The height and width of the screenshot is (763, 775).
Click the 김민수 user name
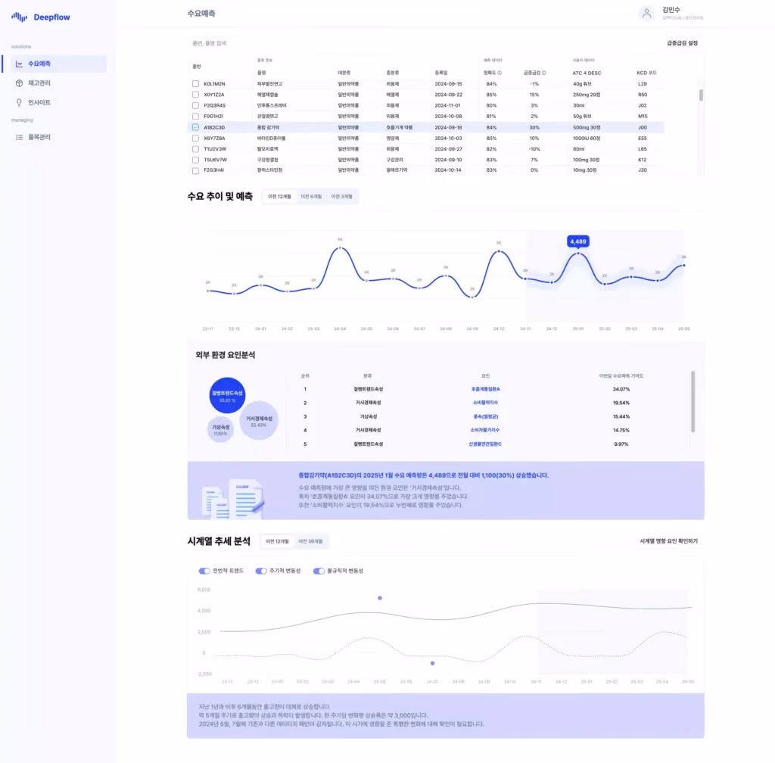pyautogui.click(x=671, y=10)
